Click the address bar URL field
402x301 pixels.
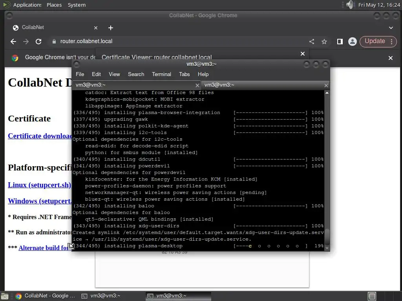(179, 42)
